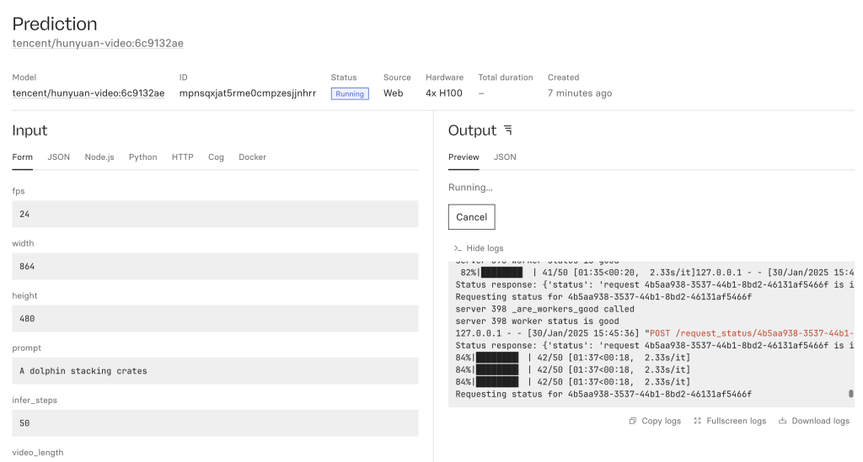Switch to the Cog tab

(x=216, y=157)
